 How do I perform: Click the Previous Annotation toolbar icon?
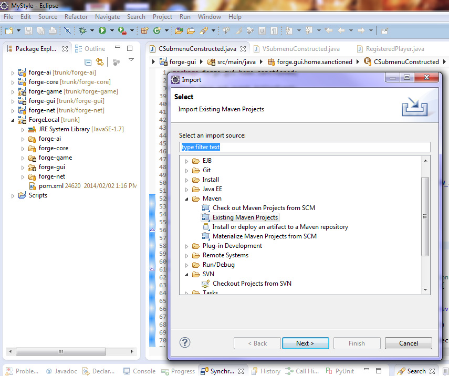pyautogui.click(x=309, y=30)
